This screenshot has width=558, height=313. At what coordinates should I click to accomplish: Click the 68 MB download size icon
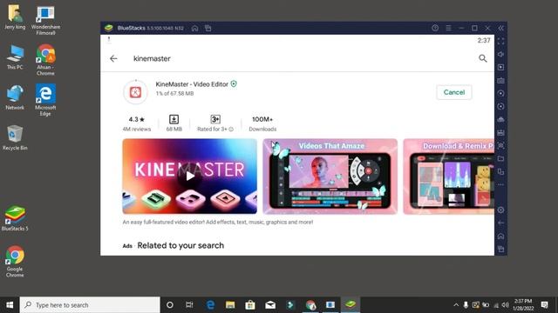pyautogui.click(x=174, y=119)
